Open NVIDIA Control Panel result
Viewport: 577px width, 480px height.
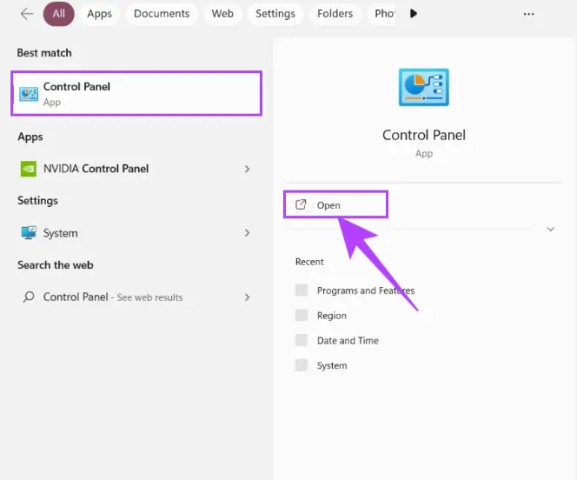tap(136, 169)
